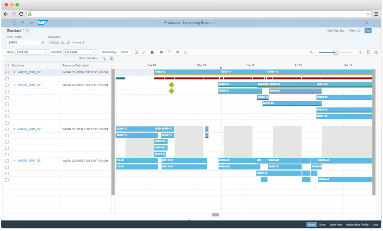Open Logs in the footer
This screenshot has height=231, width=383.
(375, 225)
